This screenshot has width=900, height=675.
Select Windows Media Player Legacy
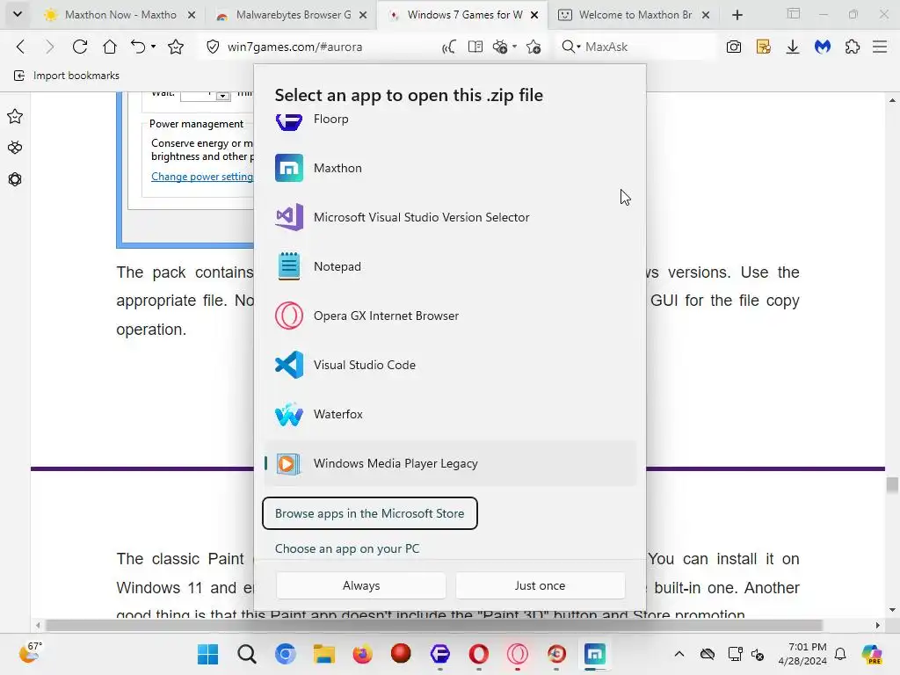[450, 464]
